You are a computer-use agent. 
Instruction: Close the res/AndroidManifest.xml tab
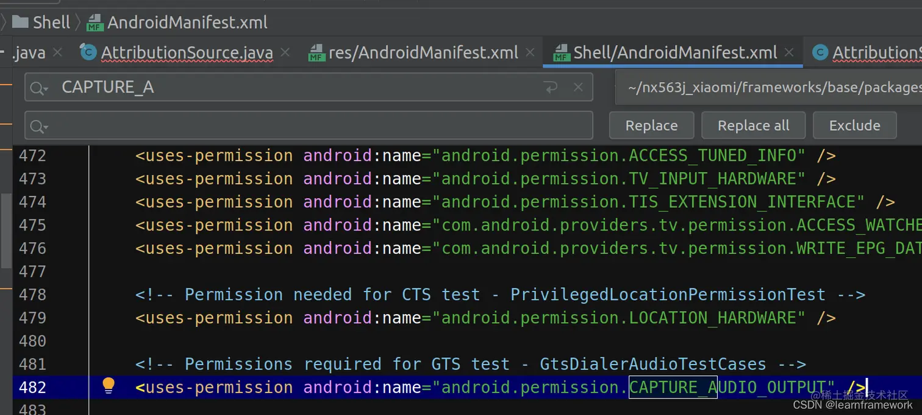point(530,53)
